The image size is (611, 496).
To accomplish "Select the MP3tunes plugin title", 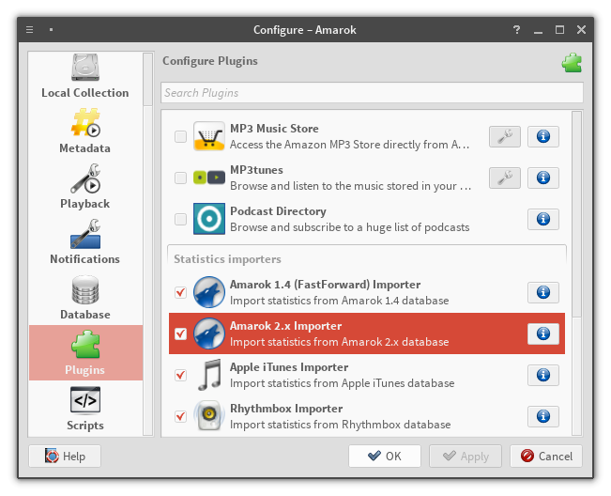I will 256,170.
